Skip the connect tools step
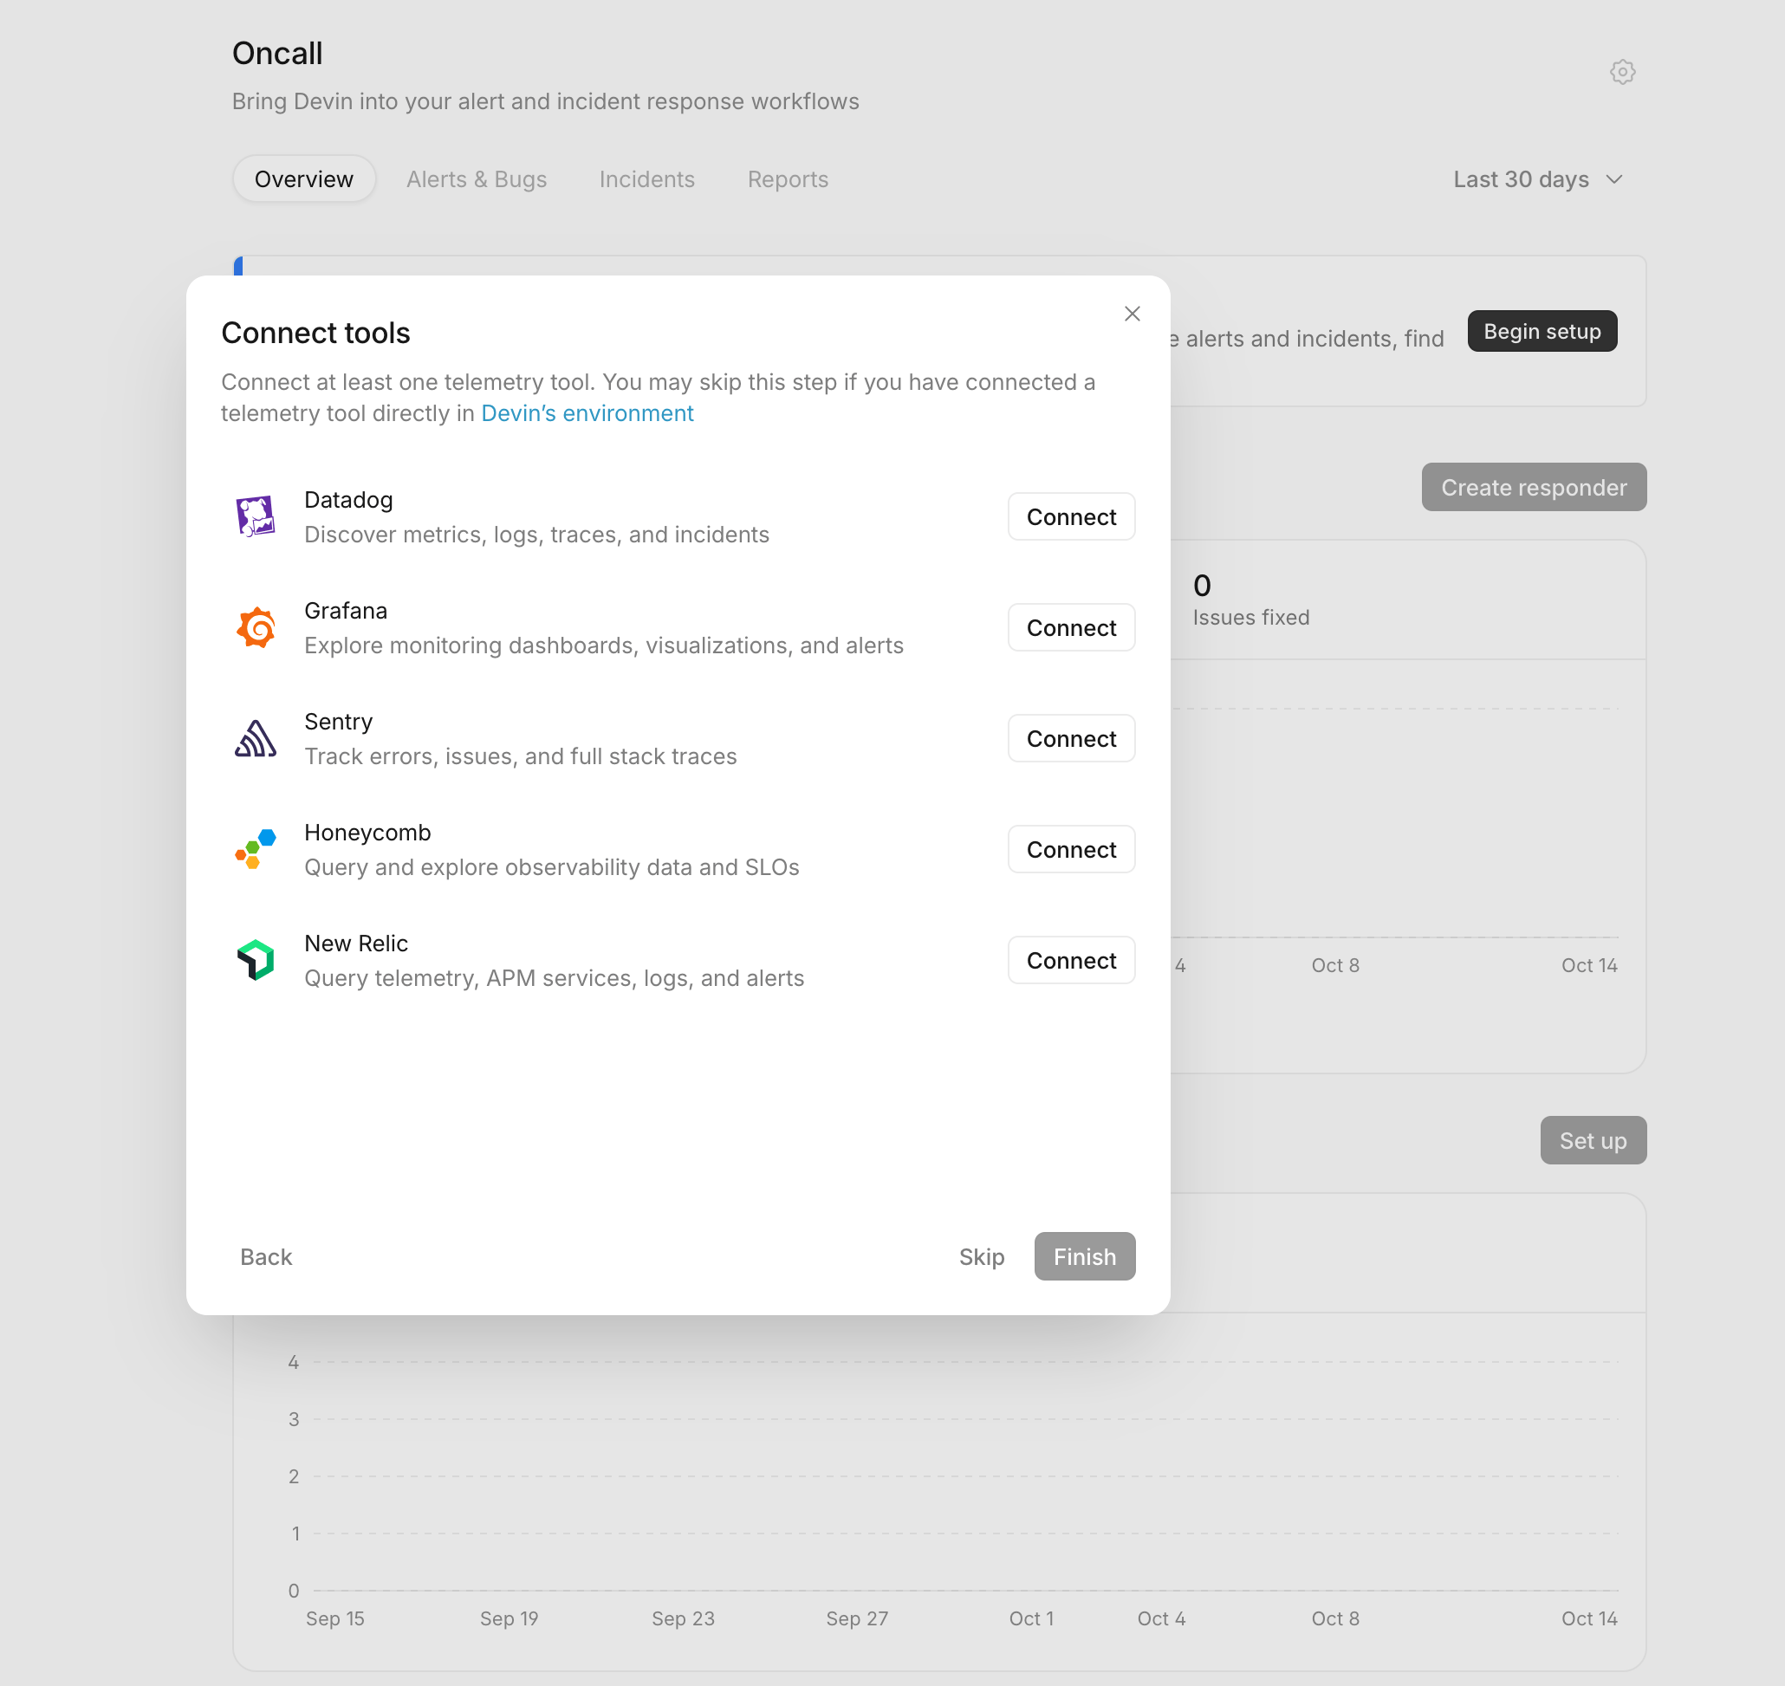Viewport: 1785px width, 1686px height. (982, 1256)
